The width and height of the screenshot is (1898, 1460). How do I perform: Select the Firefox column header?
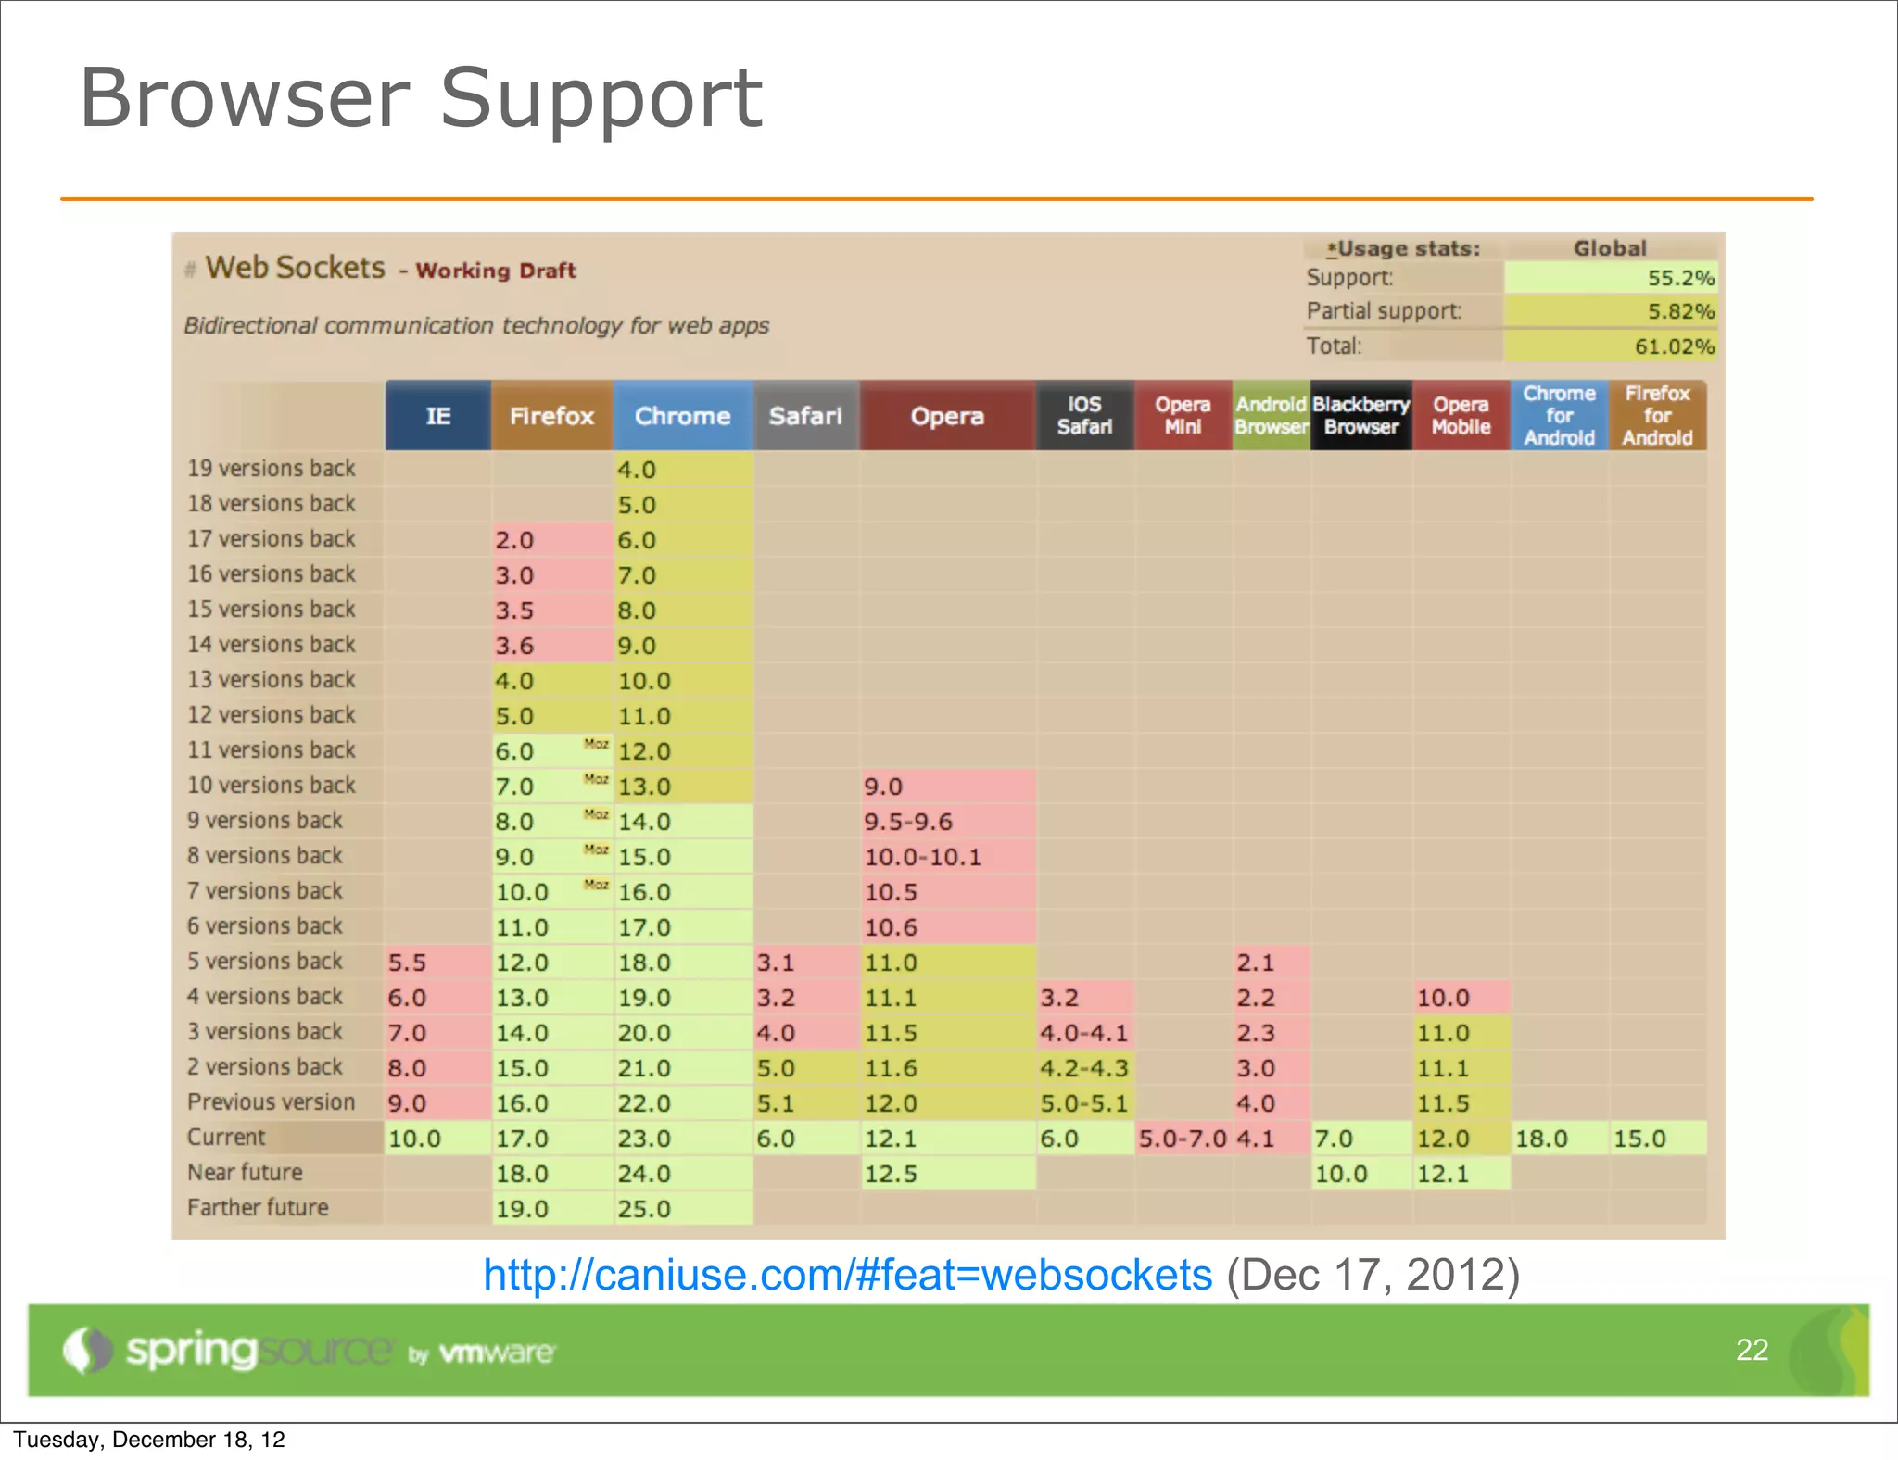(x=552, y=416)
